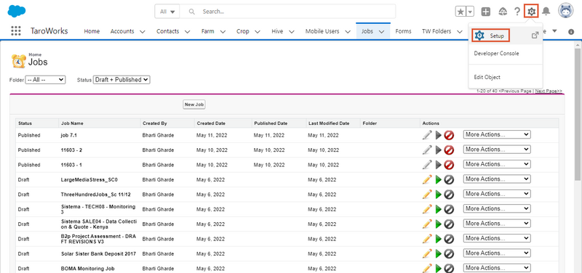
Task: Open the Notifications bell
Action: (x=546, y=12)
